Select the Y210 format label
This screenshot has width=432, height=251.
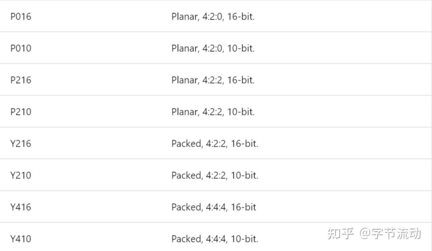tap(21, 176)
